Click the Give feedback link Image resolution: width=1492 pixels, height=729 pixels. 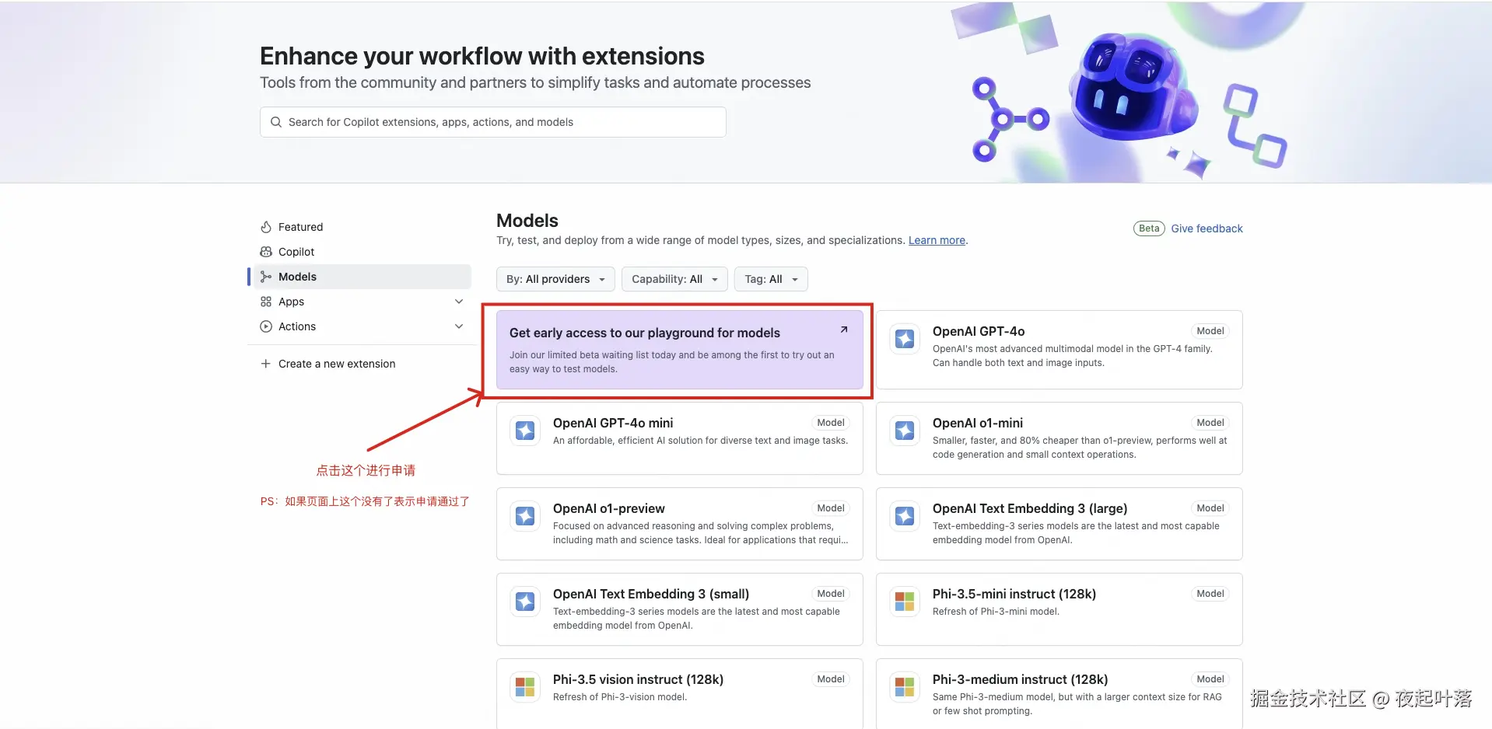coord(1207,228)
